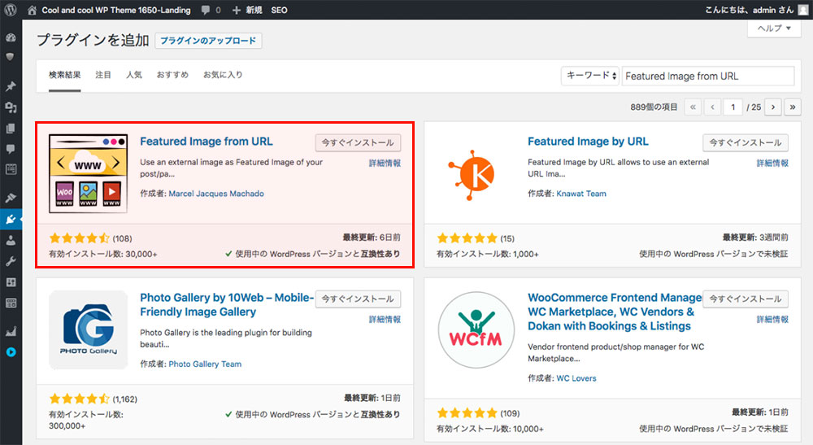Open Featured Image from URL title link

click(x=207, y=141)
